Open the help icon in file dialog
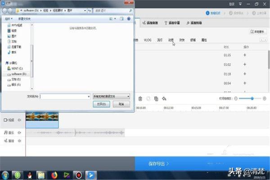The height and width of the screenshot is (180, 270). 129,18
